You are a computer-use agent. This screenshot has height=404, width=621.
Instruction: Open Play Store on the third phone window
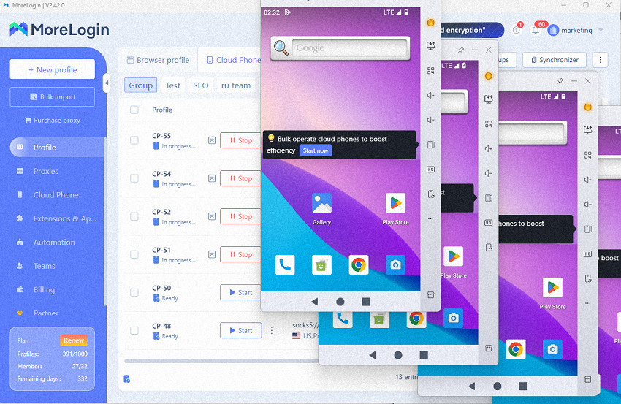tap(552, 288)
